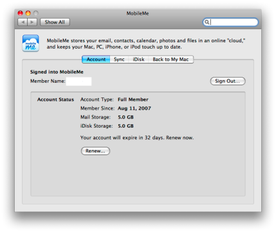Viewport: 276px width, 232px height.
Task: Click the Renew... button
Action: [x=95, y=151]
